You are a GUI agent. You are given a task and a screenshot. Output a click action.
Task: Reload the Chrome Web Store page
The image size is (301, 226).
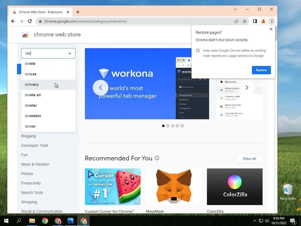pos(30,21)
